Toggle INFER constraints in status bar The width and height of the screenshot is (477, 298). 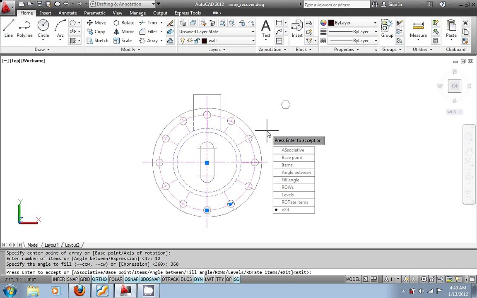(x=59, y=279)
